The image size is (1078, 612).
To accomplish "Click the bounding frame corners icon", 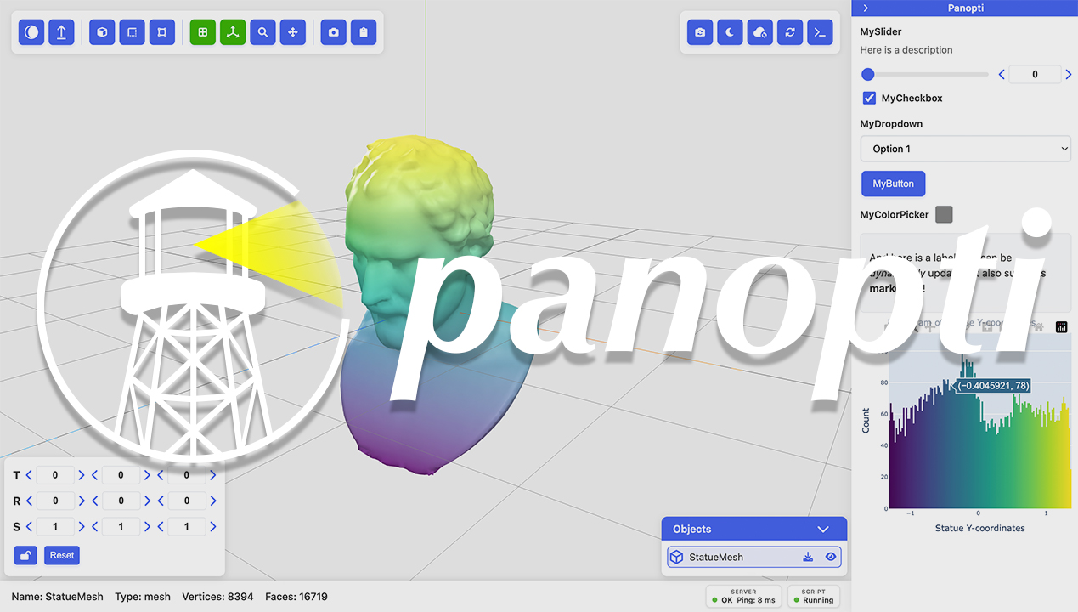I will [161, 32].
